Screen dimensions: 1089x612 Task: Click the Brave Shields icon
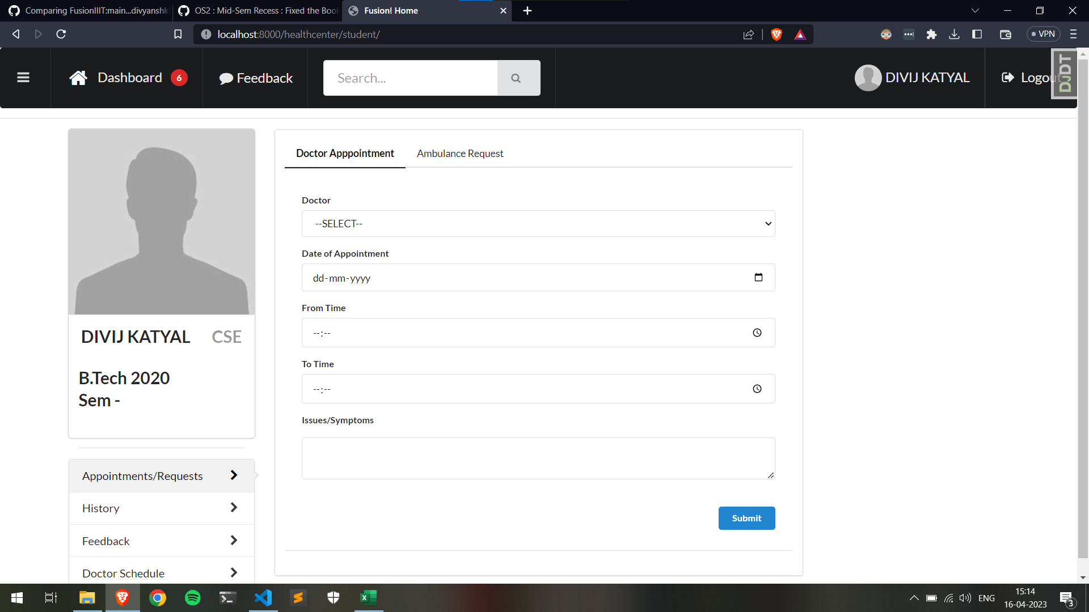[x=776, y=35]
